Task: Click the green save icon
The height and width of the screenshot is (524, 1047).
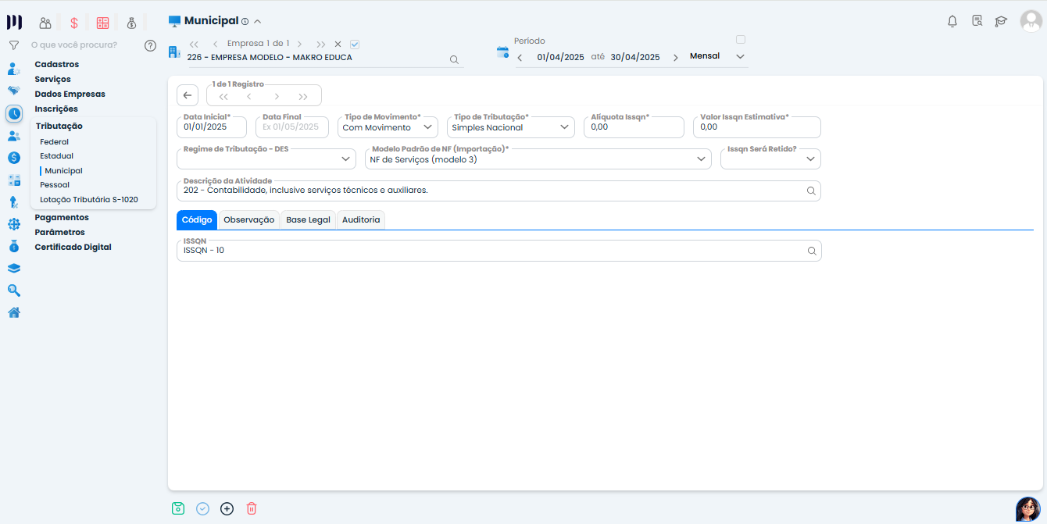Action: pyautogui.click(x=178, y=508)
